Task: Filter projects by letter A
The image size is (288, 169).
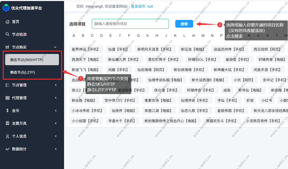Action: click(74, 36)
